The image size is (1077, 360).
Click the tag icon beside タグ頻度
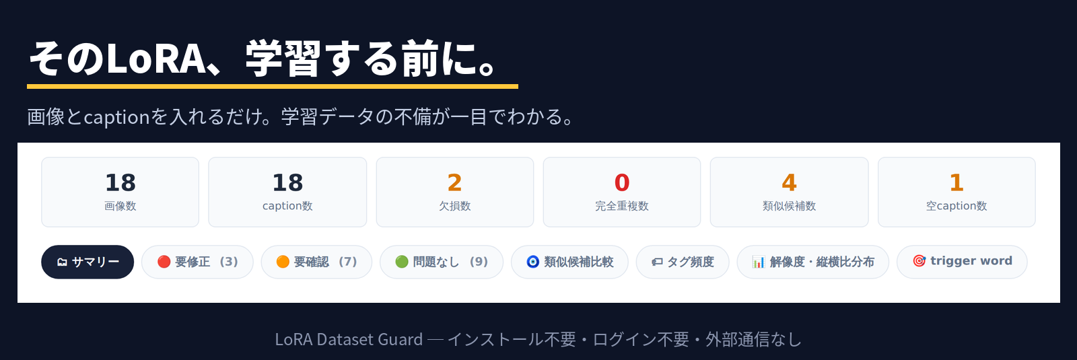[x=657, y=262]
